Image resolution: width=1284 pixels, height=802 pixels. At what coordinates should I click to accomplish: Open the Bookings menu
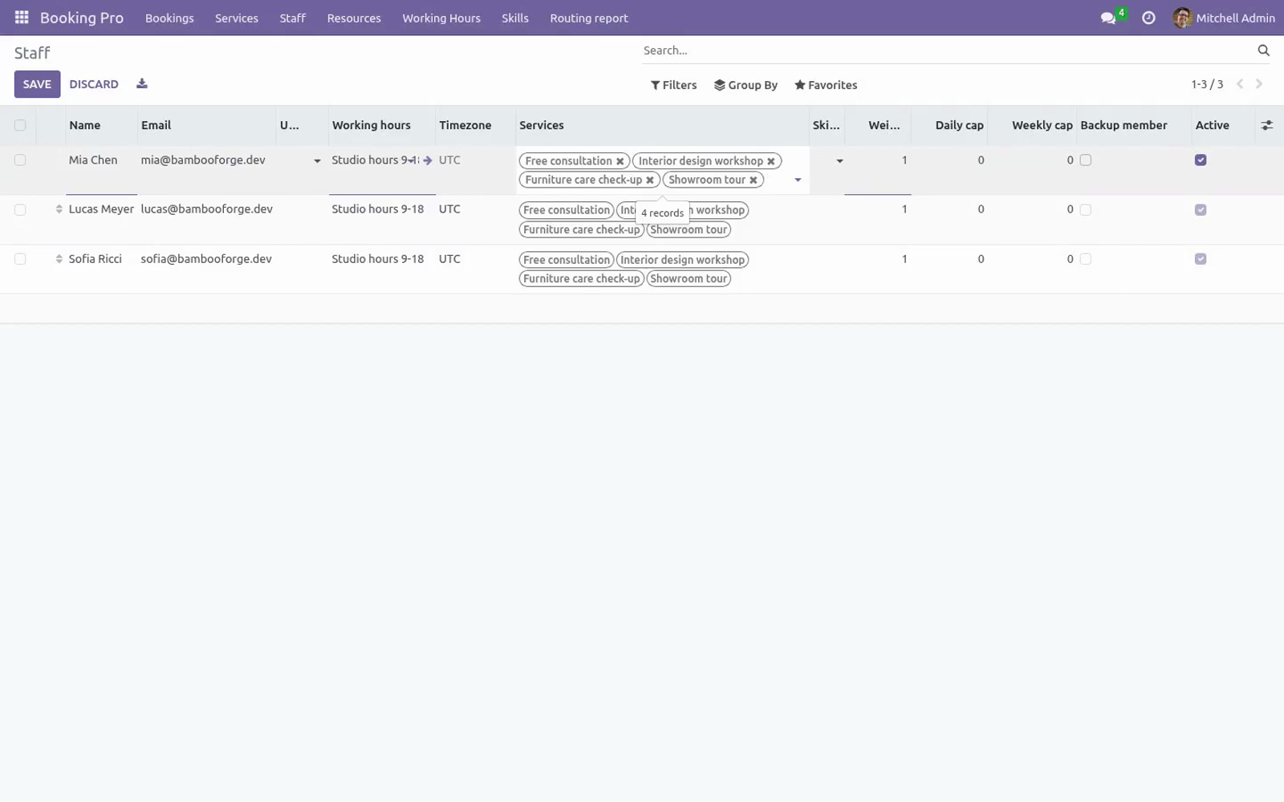(169, 18)
